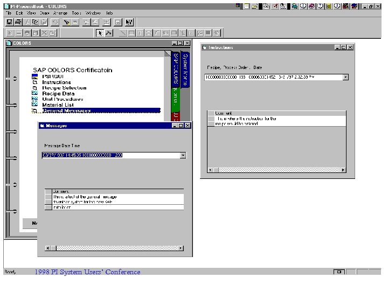Select the arrow pointer selection tool
The width and height of the screenshot is (388, 291).
[x=100, y=33]
